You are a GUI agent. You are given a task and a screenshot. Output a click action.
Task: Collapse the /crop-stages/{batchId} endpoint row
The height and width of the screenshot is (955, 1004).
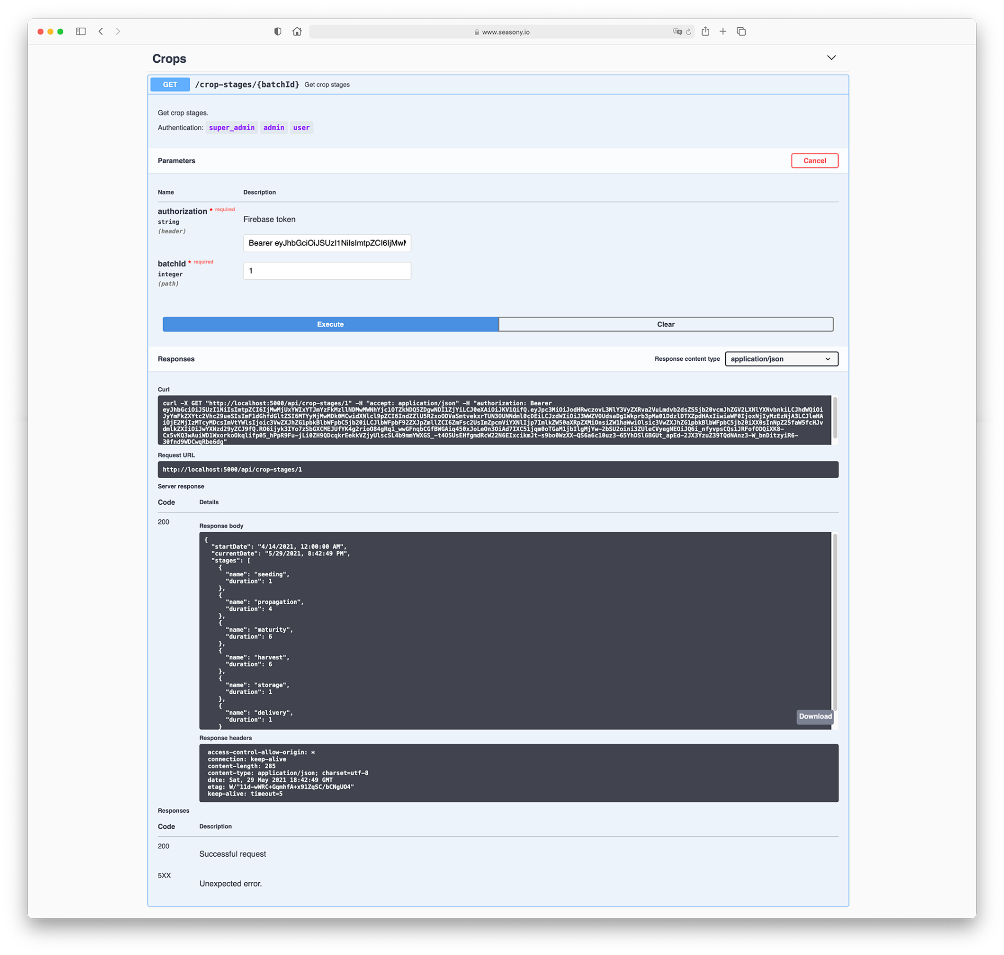(498, 84)
